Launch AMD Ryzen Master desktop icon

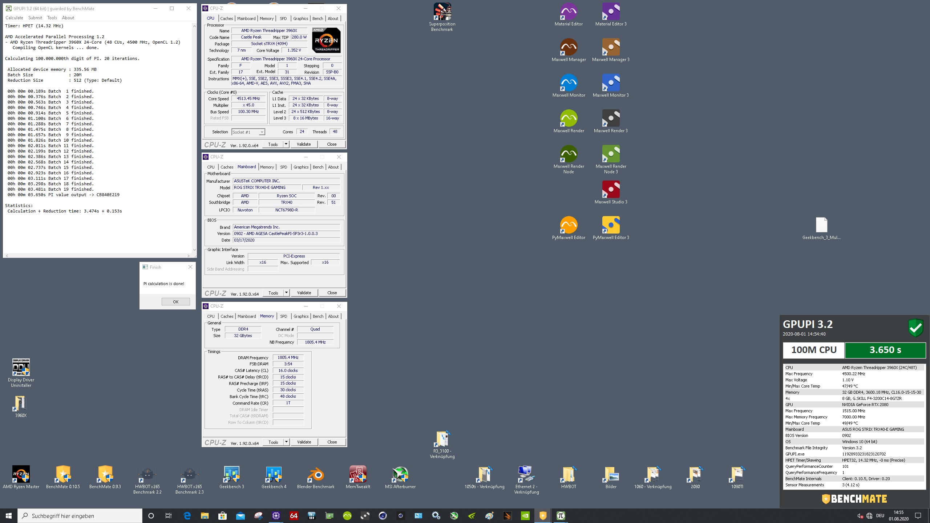21,477
